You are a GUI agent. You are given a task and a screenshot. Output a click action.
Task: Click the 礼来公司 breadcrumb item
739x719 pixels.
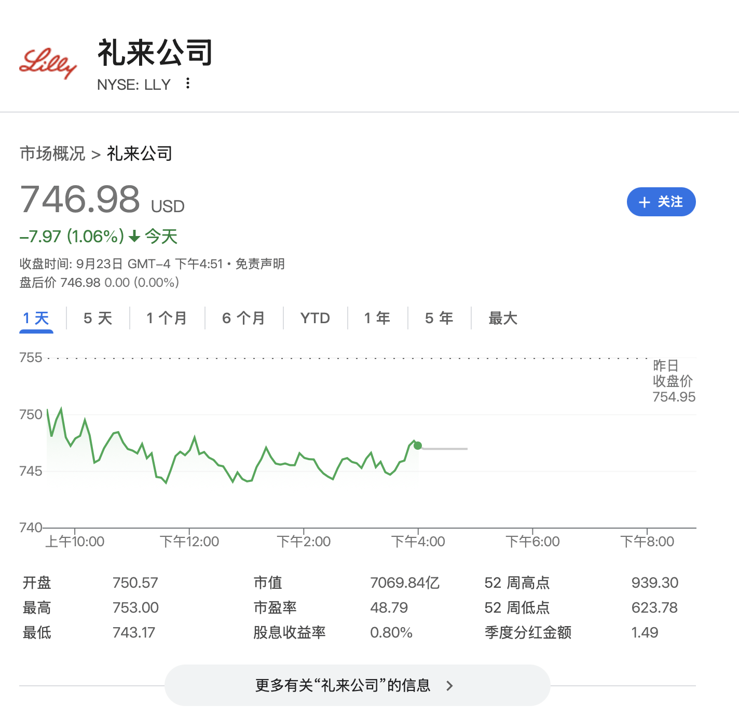point(140,154)
